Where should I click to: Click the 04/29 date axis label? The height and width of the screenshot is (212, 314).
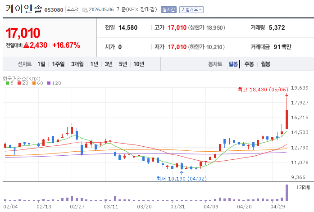[x=278, y=207]
